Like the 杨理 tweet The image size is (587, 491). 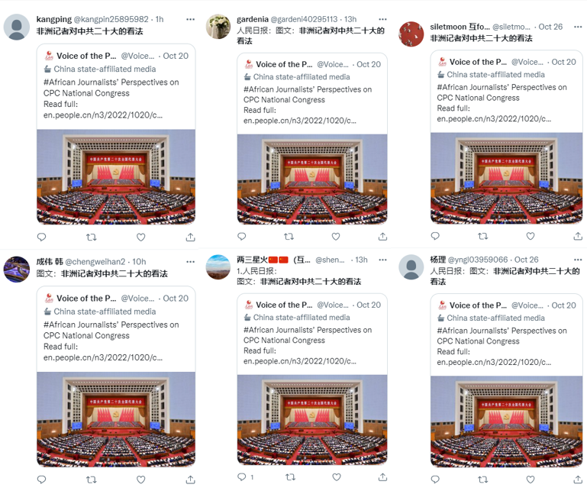(531, 479)
